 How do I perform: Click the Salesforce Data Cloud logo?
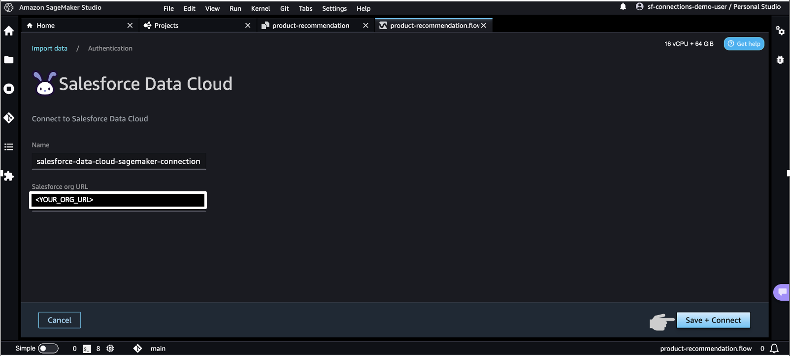pos(44,83)
